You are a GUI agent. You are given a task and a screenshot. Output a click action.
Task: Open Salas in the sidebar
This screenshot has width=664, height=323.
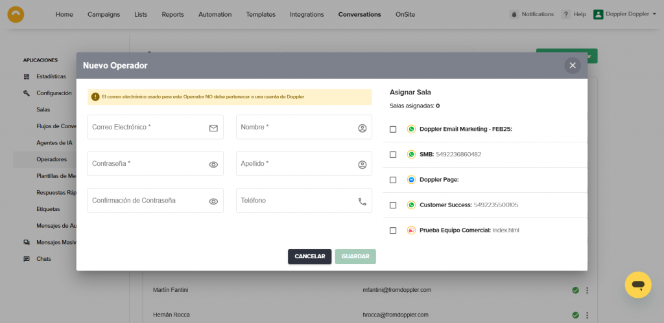coord(43,109)
